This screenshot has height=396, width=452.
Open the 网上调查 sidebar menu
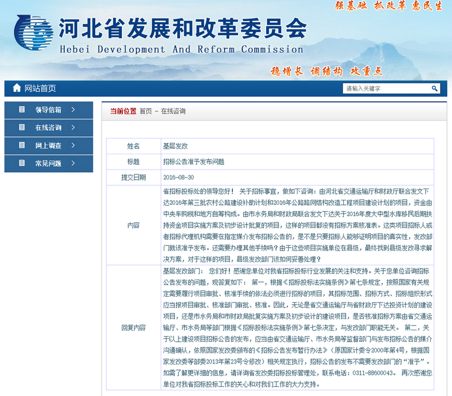coord(48,146)
